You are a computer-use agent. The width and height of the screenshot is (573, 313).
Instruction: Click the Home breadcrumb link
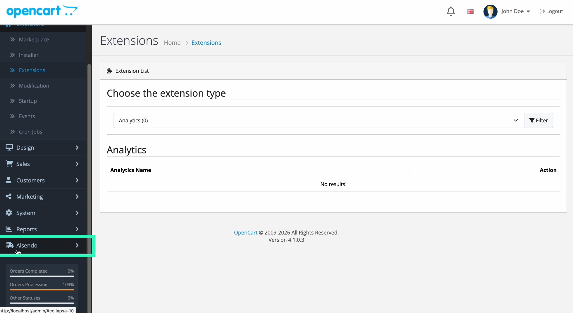[172, 43]
